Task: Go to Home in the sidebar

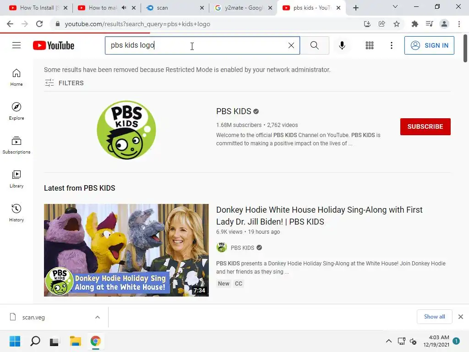Action: [x=16, y=77]
